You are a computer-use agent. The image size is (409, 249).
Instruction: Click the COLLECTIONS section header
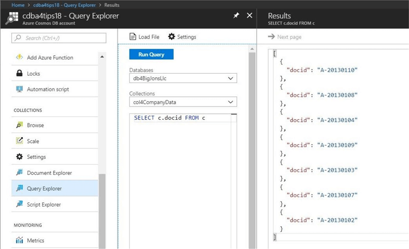28,110
